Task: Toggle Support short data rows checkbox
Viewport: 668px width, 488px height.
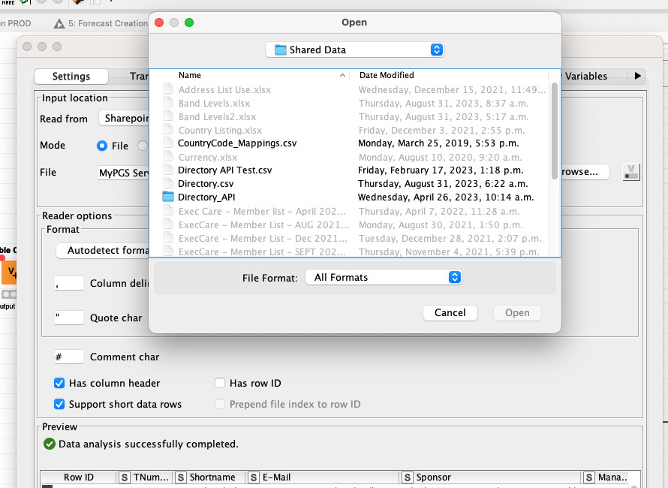Action: 59,404
